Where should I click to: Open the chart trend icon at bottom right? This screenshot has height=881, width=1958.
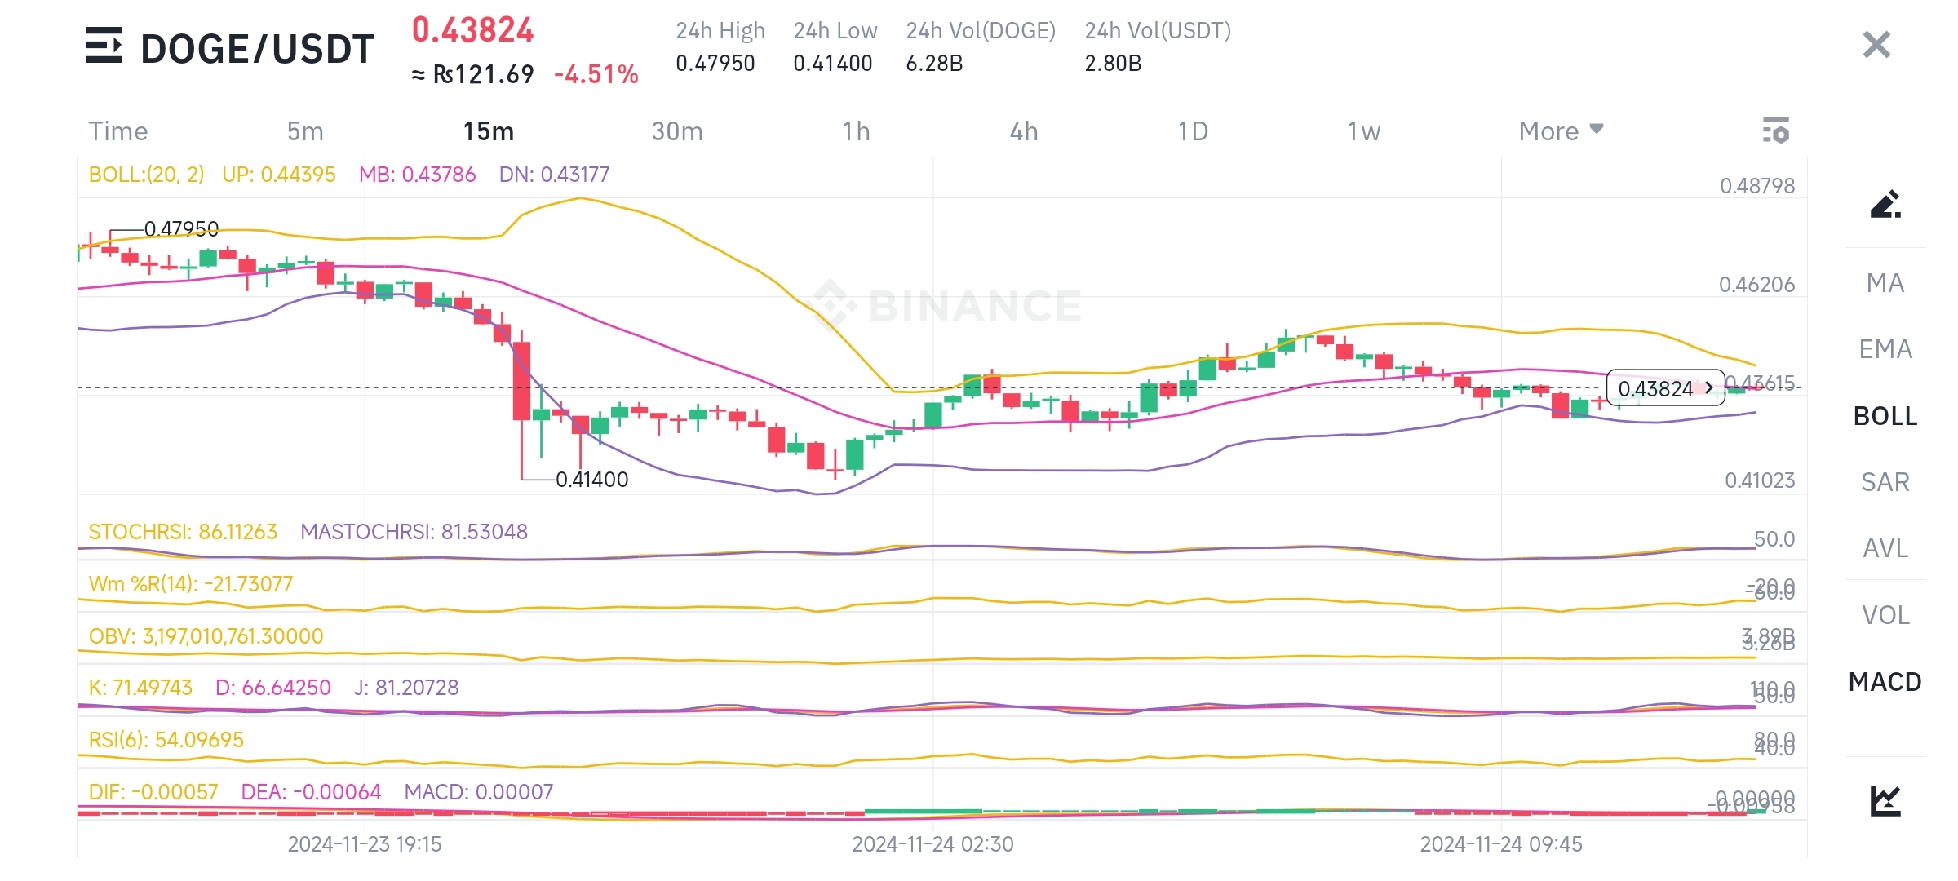click(1885, 800)
